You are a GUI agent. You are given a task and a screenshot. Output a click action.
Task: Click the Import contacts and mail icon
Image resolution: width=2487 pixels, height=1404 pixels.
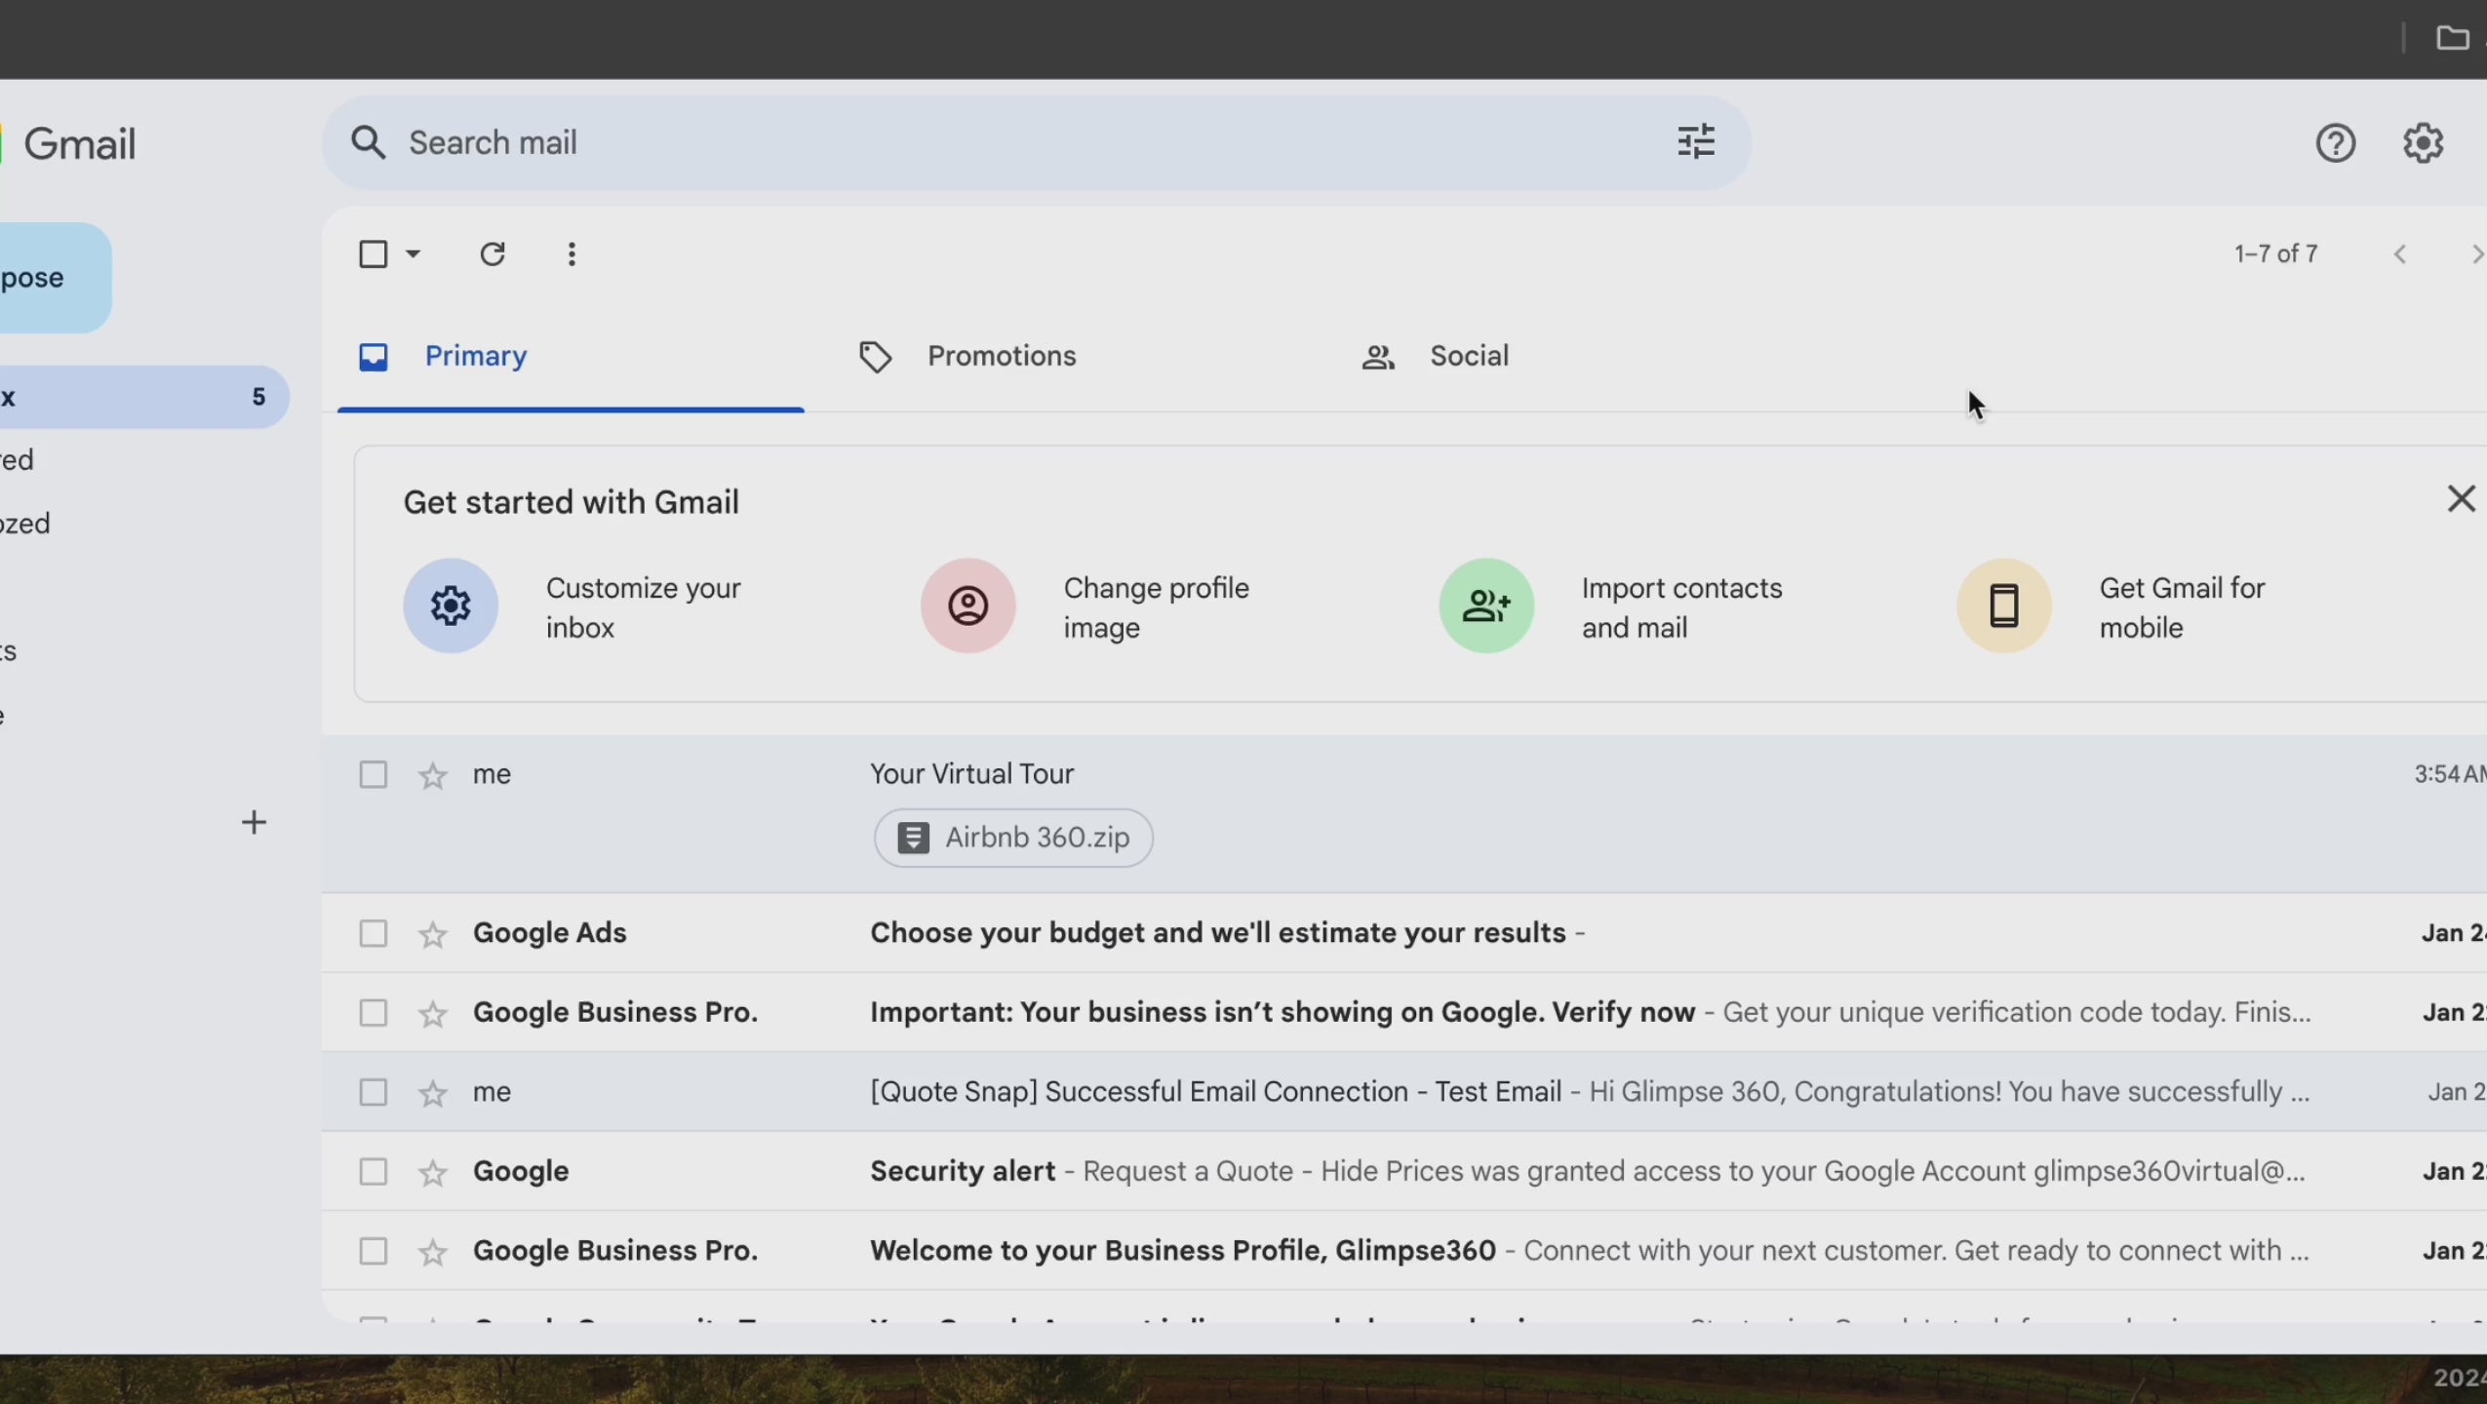coord(1485,605)
